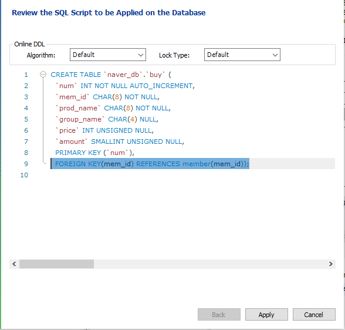Click the Algorithm: label
Screen dimensions: 345x330
click(x=41, y=55)
